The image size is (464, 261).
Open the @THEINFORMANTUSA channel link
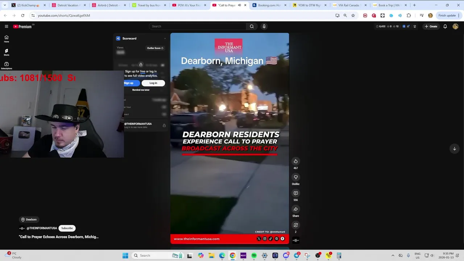pyautogui.click(x=42, y=228)
